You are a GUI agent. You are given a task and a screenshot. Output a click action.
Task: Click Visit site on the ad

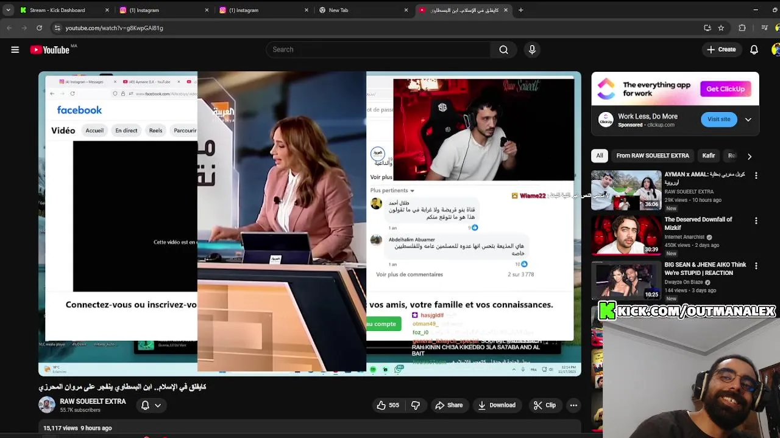click(718, 120)
